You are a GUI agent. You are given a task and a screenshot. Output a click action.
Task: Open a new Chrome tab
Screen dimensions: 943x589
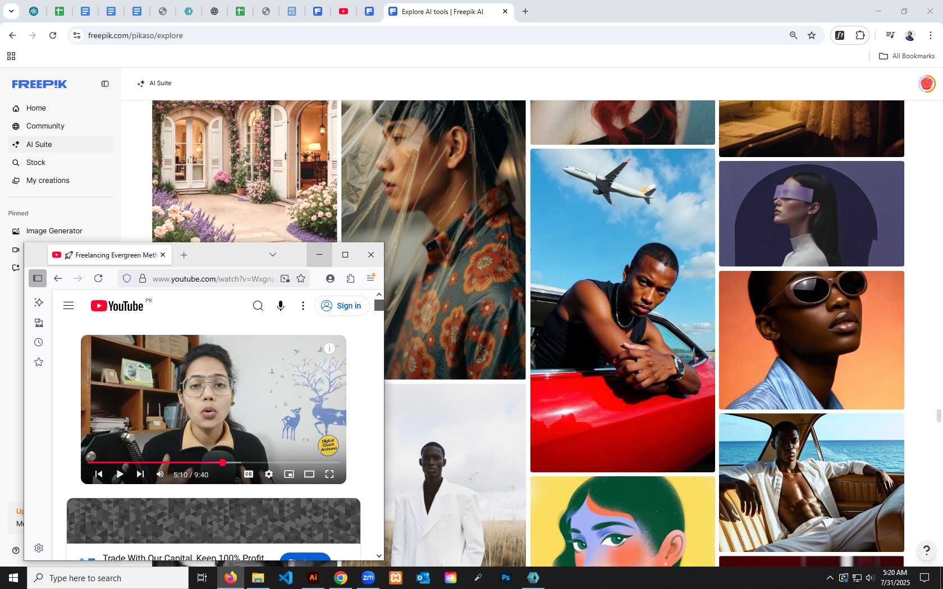click(x=525, y=11)
